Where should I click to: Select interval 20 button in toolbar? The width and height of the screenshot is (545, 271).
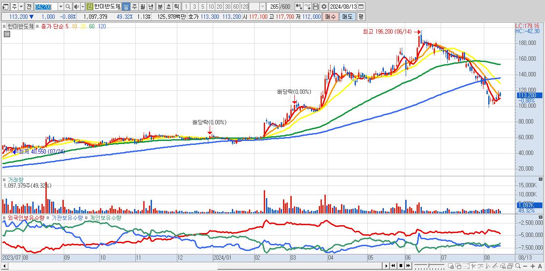(219, 7)
